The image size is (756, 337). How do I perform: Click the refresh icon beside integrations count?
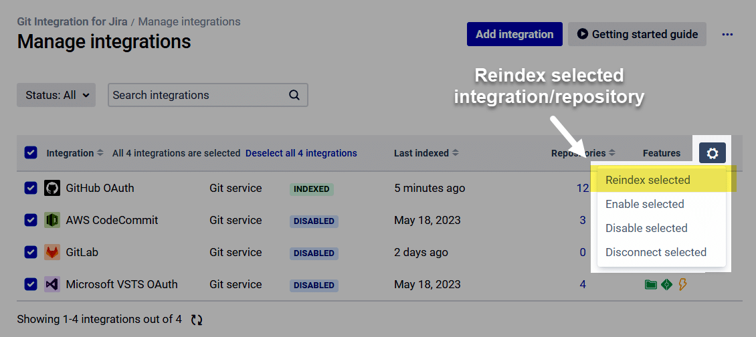[196, 320]
